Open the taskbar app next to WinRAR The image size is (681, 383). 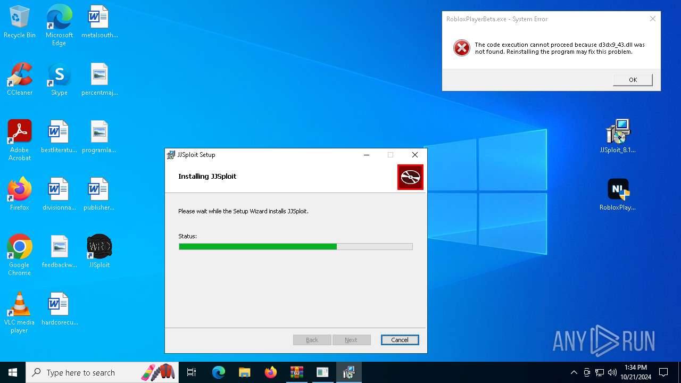(x=322, y=372)
